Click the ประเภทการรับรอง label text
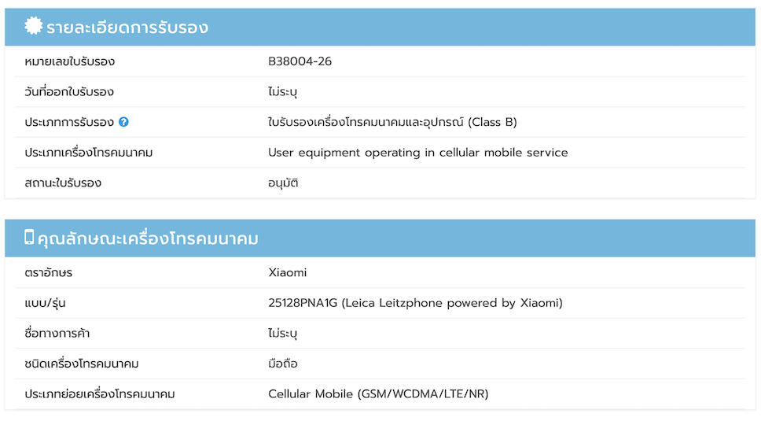 point(69,122)
